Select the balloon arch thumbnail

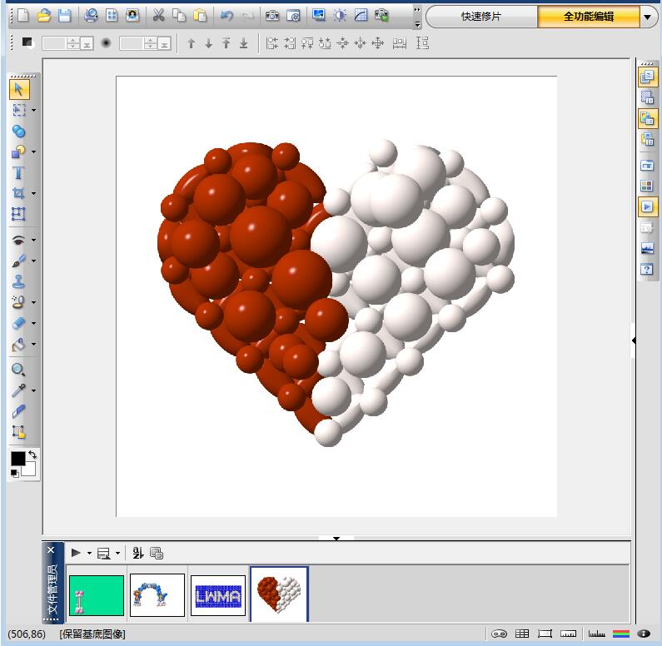tap(157, 595)
